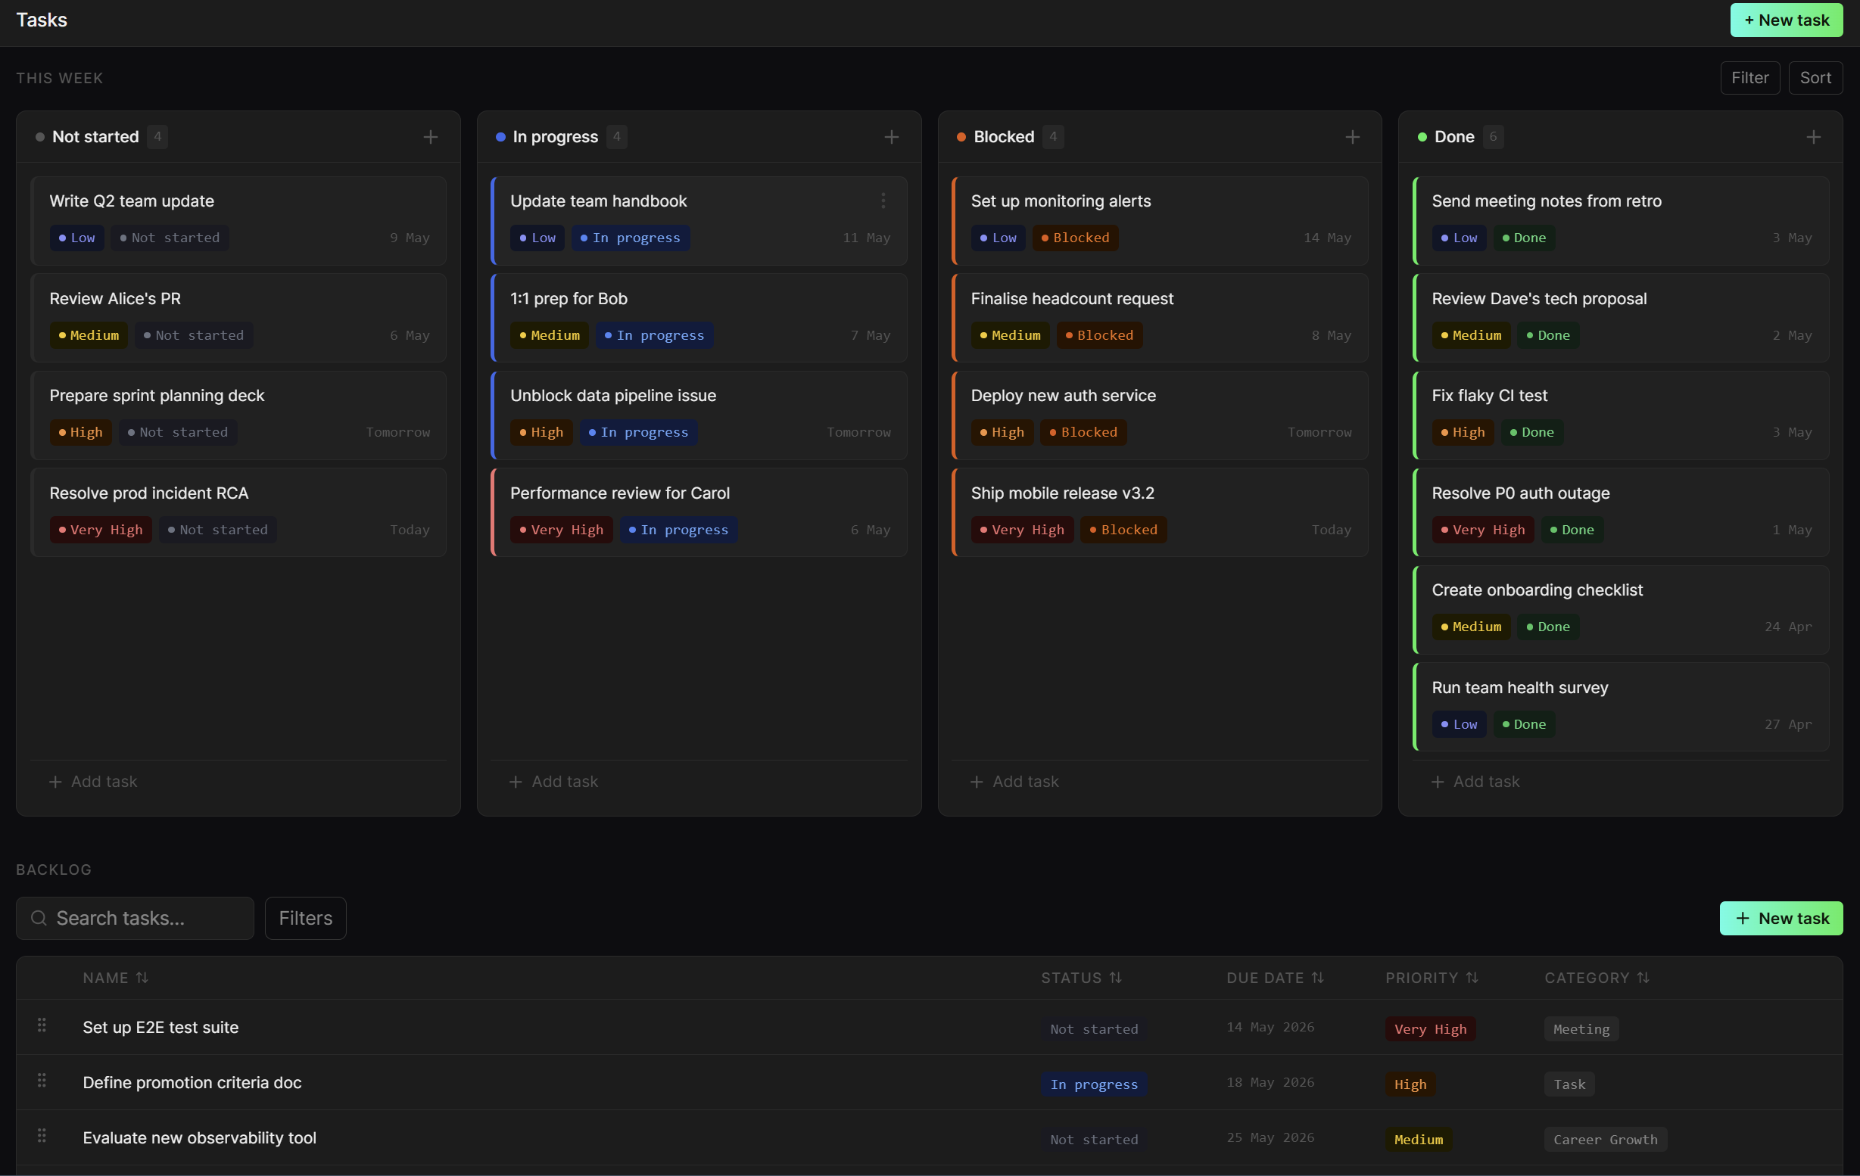The width and height of the screenshot is (1860, 1176).
Task: Click the search magnifier icon in backlog
Action: [39, 917]
